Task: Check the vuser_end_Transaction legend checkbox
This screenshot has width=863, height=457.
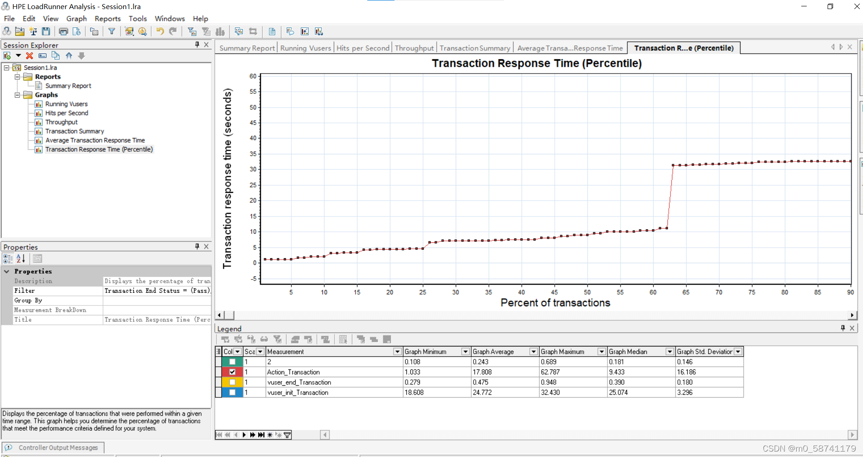Action: pyautogui.click(x=232, y=382)
